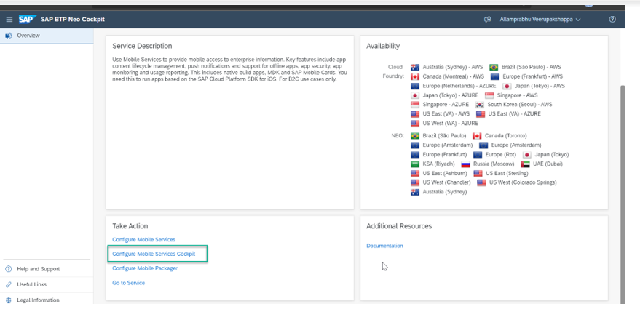Open Help and Support
The height and width of the screenshot is (317, 640).
[39, 269]
